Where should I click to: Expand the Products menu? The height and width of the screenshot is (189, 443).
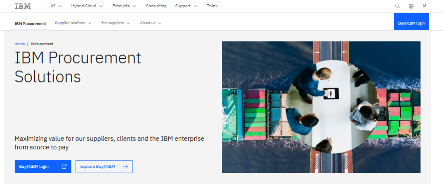pos(124,6)
